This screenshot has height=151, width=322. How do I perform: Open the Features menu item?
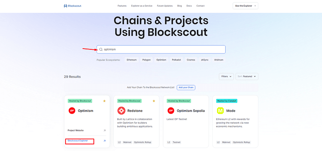click(122, 6)
